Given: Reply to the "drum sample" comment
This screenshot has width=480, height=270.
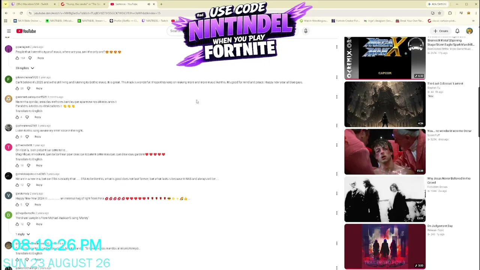Looking at the screenshot, I should point(39,224).
